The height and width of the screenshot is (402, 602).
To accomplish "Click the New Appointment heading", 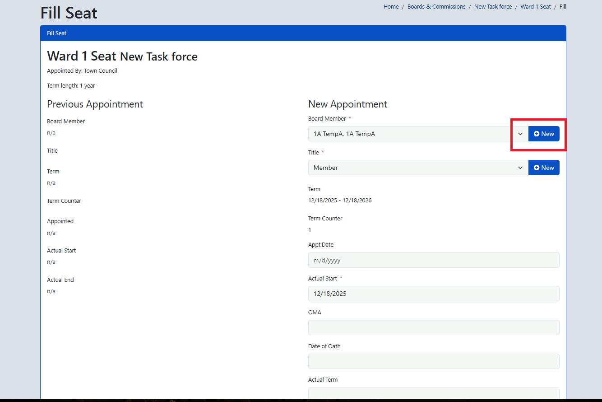I will click(347, 104).
